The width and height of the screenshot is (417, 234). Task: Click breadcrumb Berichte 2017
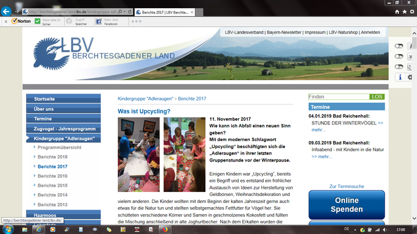tap(192, 99)
